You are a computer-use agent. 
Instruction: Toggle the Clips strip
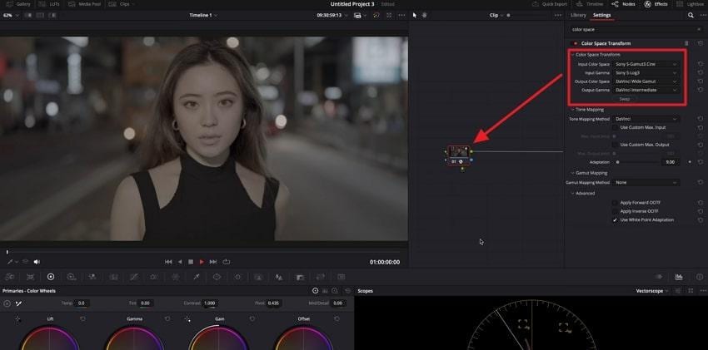[122, 4]
